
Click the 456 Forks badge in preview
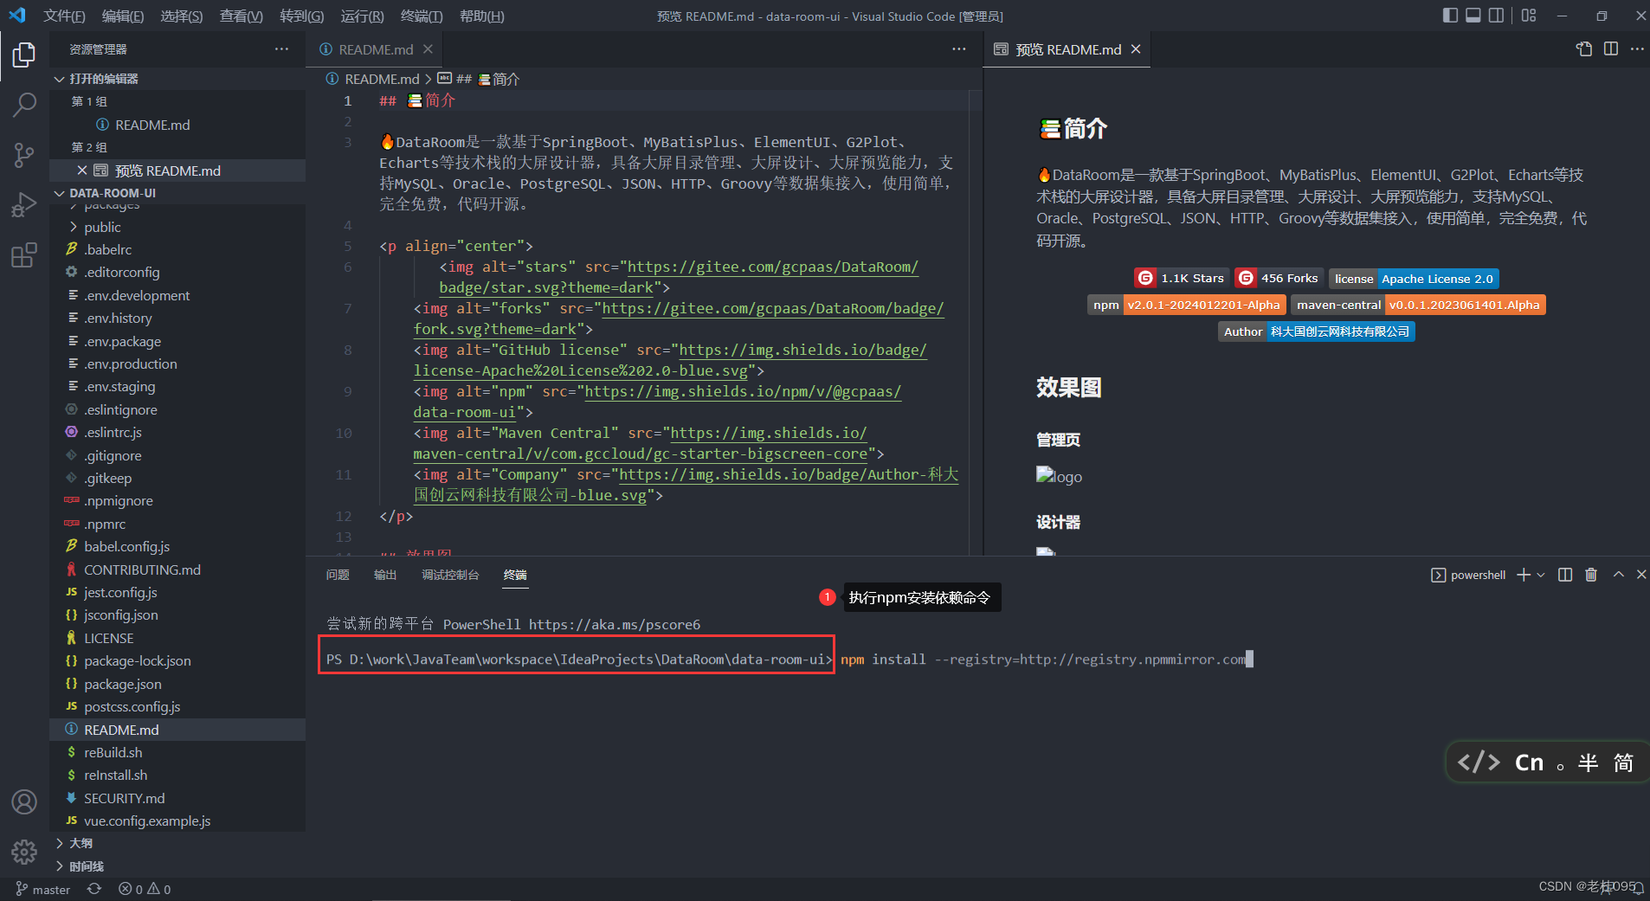tap(1279, 278)
